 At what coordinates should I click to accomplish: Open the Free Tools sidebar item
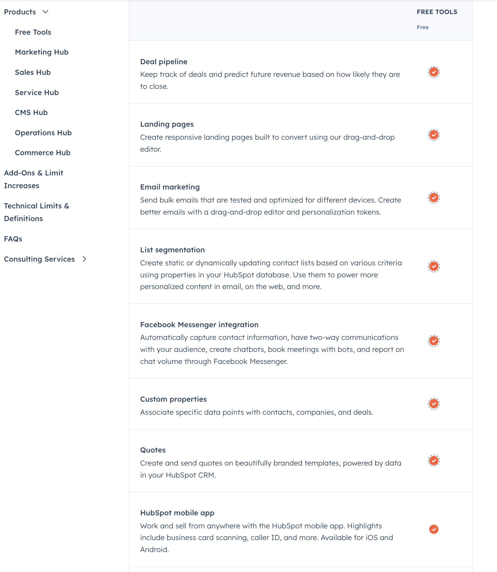[x=33, y=32]
